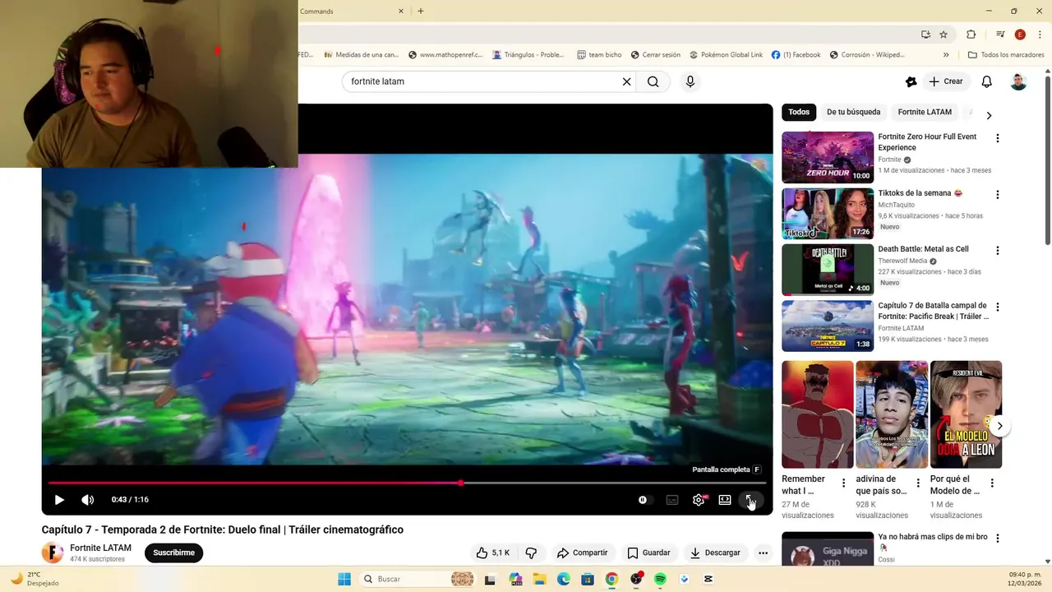1052x592 pixels.
Task: Open Fortnite LATAM channel name link
Action: pyautogui.click(x=100, y=548)
